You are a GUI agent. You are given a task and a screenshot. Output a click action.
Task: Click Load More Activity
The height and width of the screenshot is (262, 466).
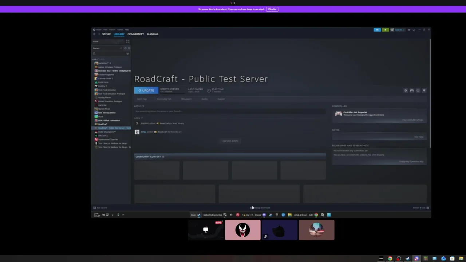coord(230,141)
